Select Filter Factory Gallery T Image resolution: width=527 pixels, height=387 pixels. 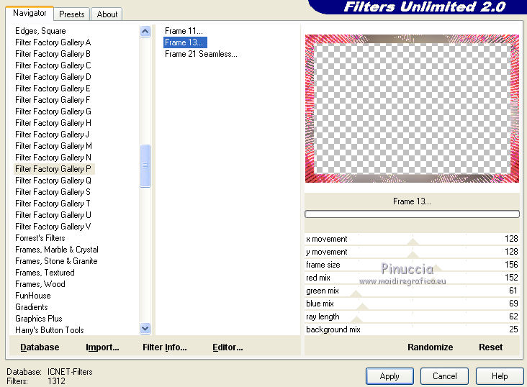(x=53, y=204)
